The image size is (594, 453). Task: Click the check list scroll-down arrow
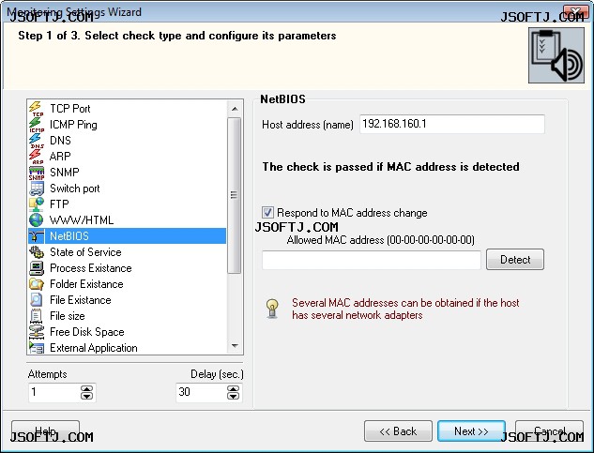point(235,346)
